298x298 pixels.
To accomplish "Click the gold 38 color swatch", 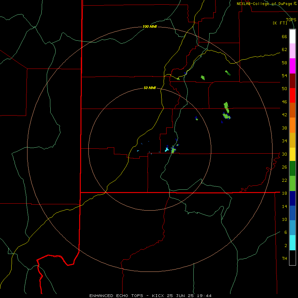I will [x=292, y=140].
